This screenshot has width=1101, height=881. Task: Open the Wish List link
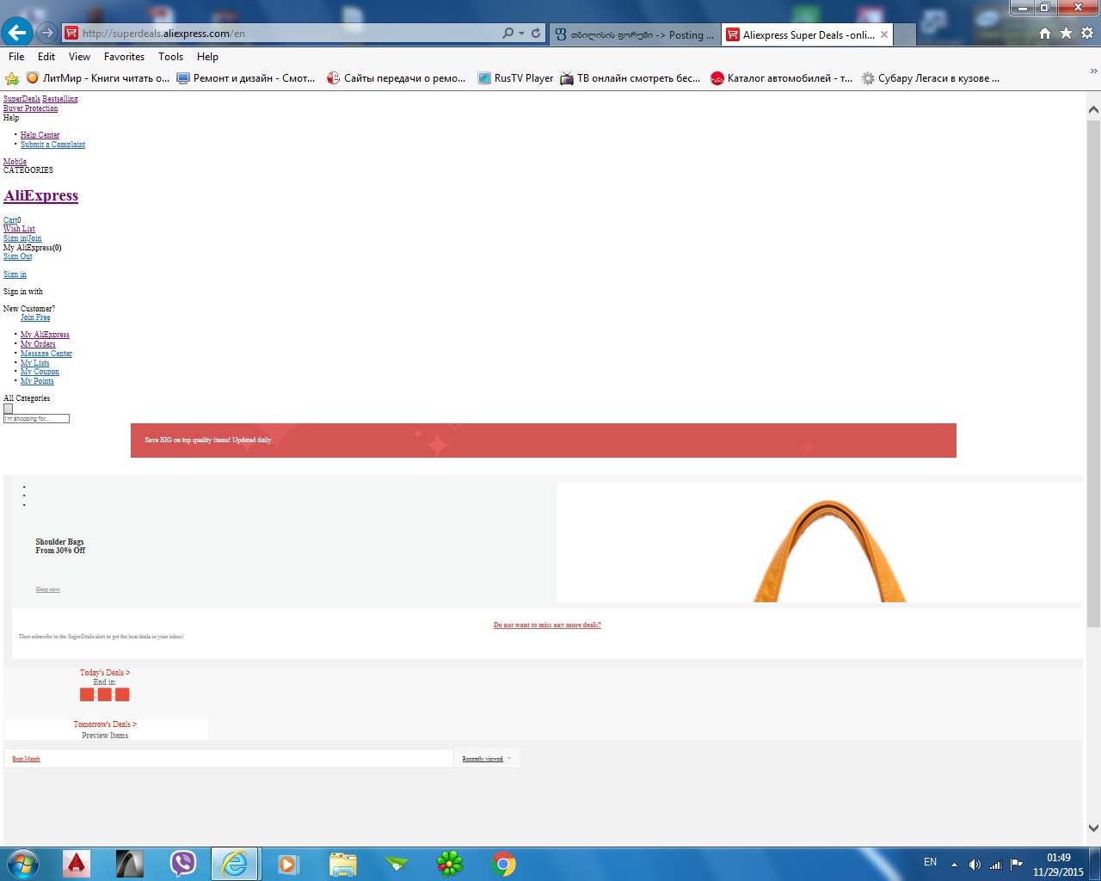(19, 229)
